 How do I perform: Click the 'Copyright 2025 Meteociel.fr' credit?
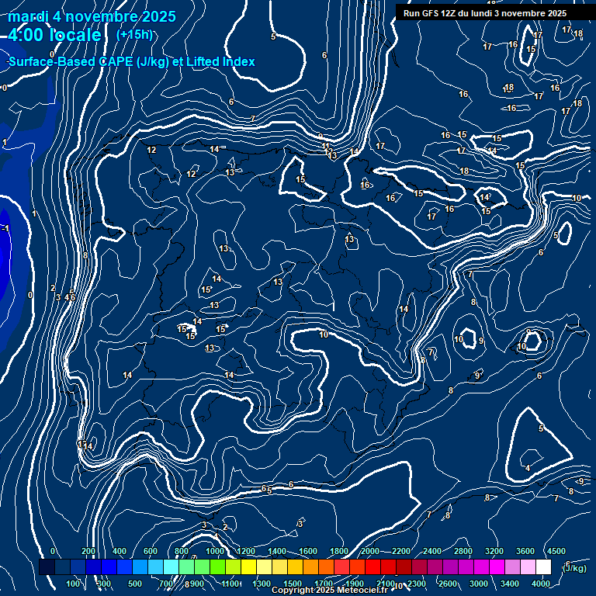330,590
